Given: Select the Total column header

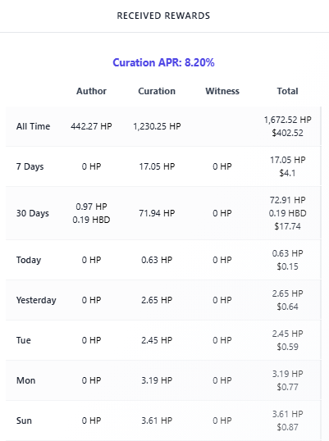Looking at the screenshot, I should [x=287, y=91].
